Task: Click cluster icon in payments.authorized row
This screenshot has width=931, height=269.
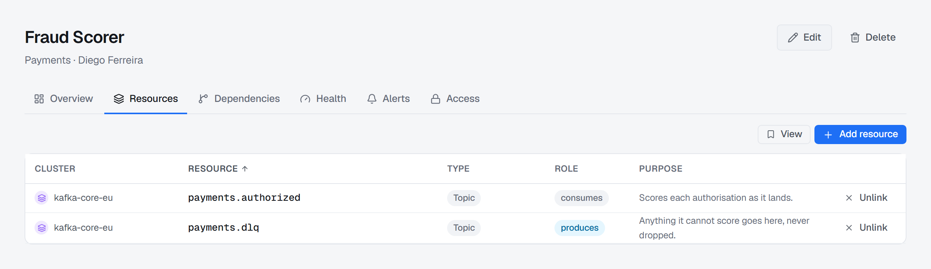Action: point(41,198)
